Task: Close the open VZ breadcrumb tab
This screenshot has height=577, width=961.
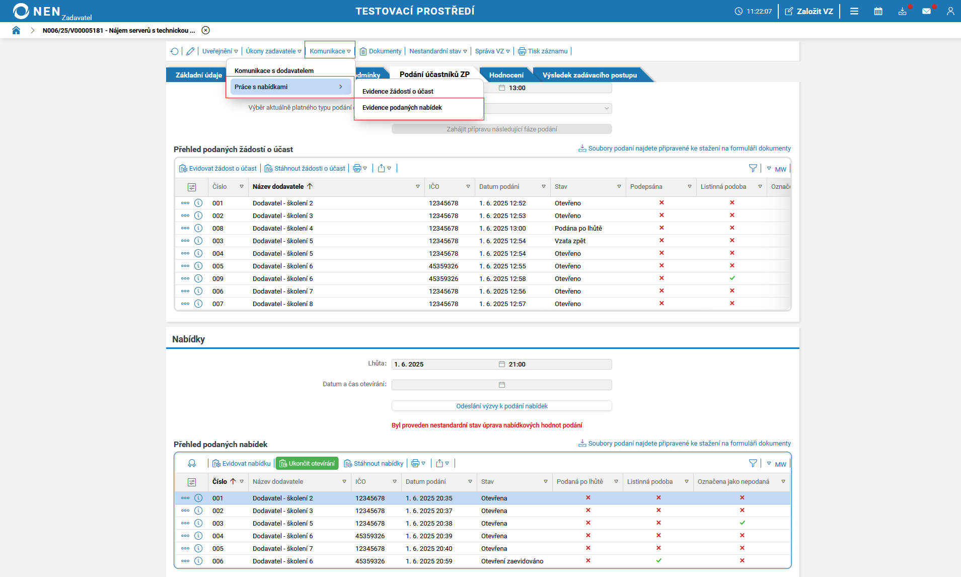Action: 205,30
